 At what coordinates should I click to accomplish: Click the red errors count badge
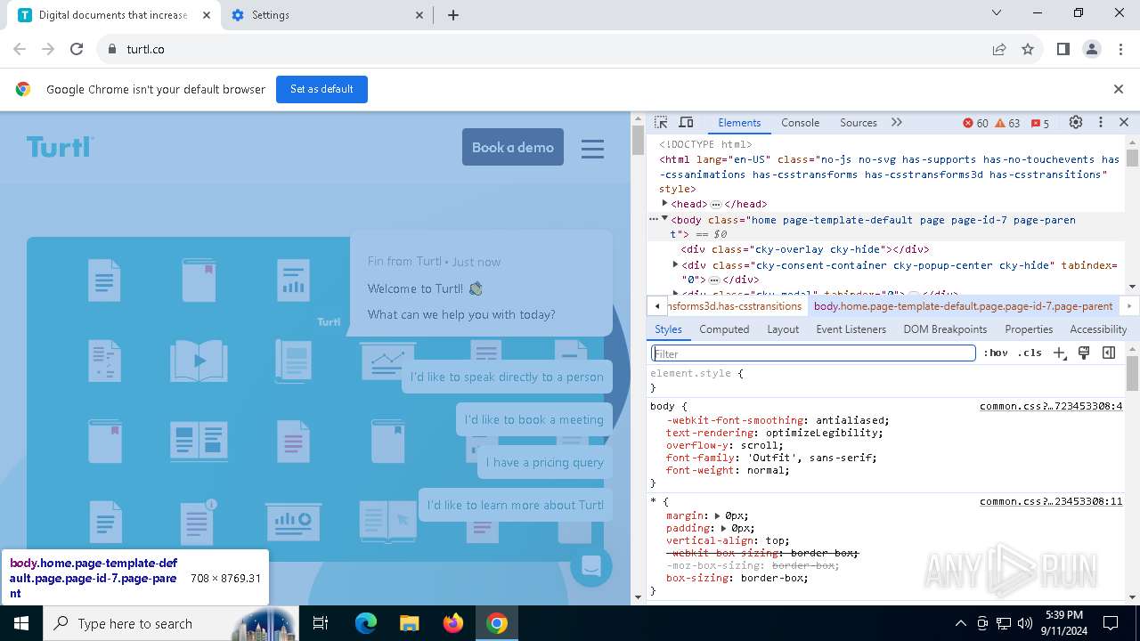tap(975, 123)
